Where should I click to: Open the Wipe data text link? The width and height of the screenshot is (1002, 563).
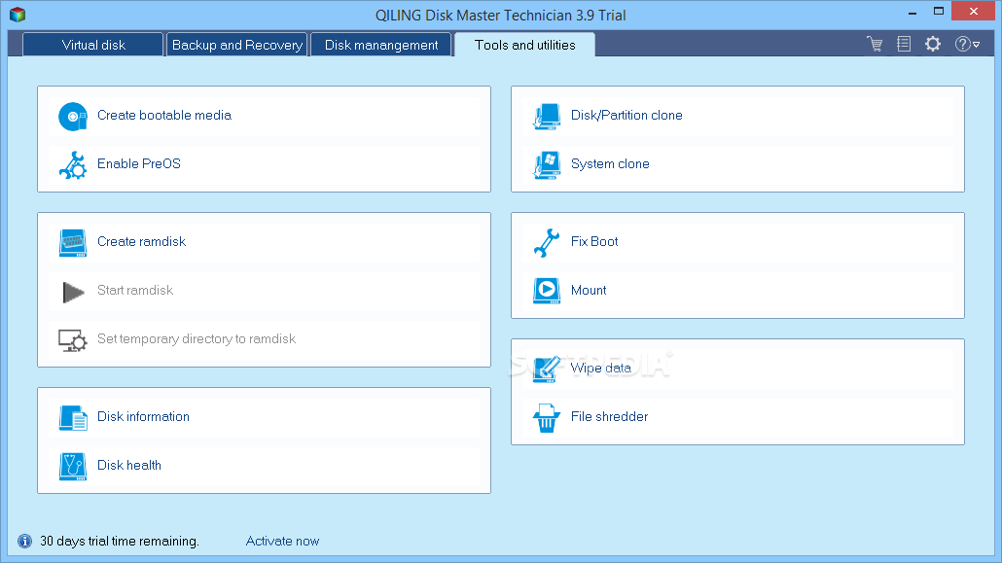600,369
